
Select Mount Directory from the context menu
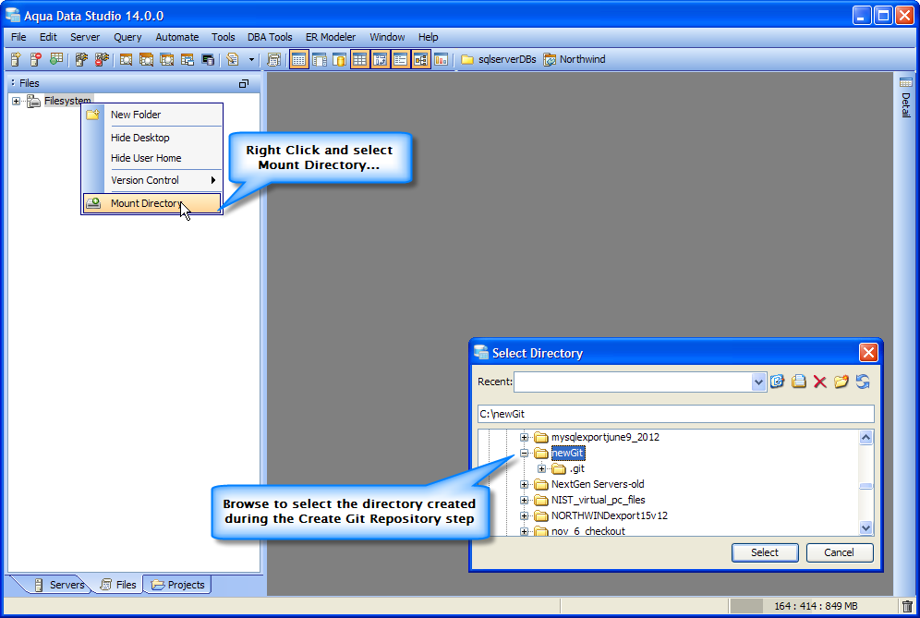[152, 203]
